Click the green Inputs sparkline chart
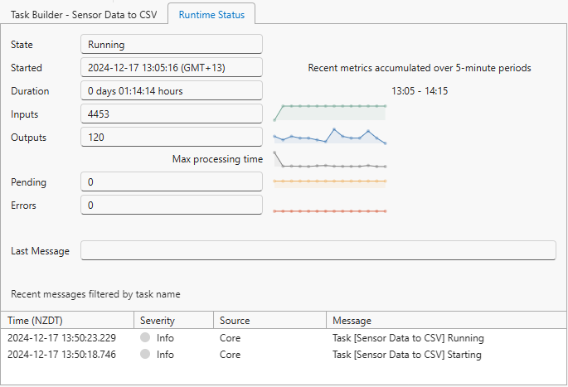The width and height of the screenshot is (568, 387). (330, 113)
